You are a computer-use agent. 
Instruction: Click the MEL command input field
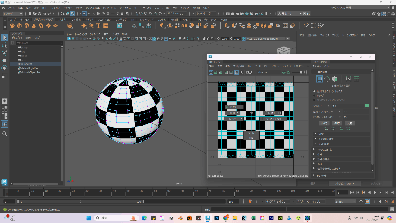248,209
